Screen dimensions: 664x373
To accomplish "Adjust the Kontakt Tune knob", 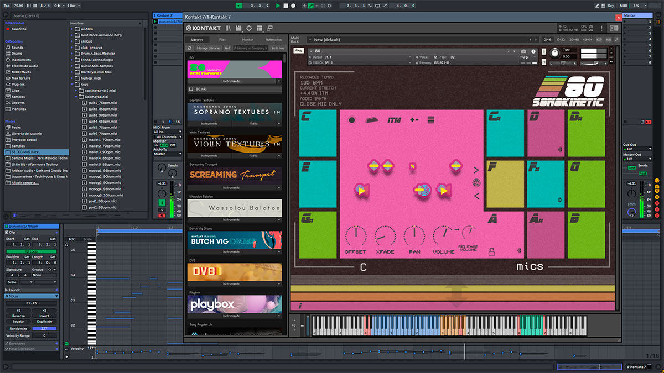I will [x=554, y=53].
